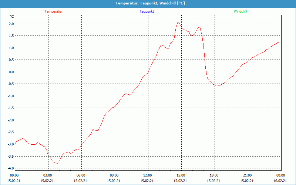Click the blue Taupunkt legend label
This screenshot has width=296, height=185.
[x=147, y=11]
